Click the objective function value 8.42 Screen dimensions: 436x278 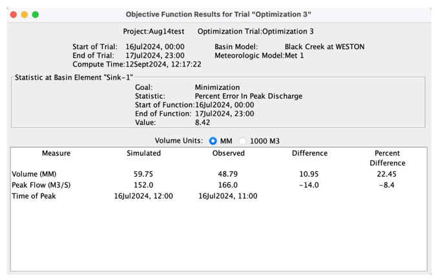[x=202, y=123]
